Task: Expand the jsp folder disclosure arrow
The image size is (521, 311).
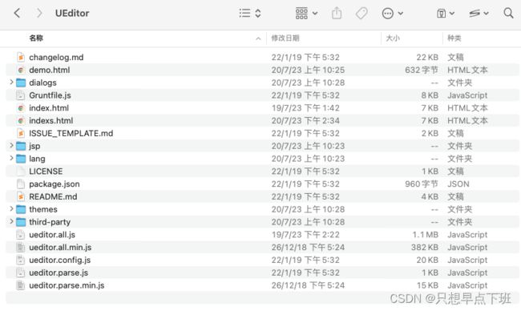Action: (11, 146)
